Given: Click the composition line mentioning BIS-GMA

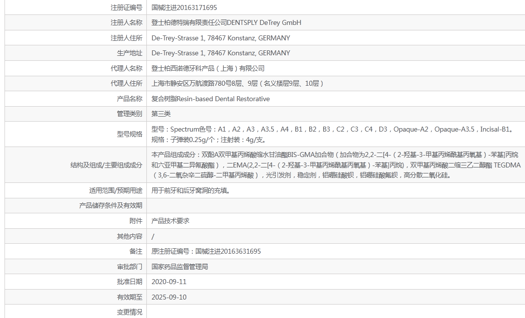Looking at the screenshot, I should pyautogui.click(x=335, y=155).
